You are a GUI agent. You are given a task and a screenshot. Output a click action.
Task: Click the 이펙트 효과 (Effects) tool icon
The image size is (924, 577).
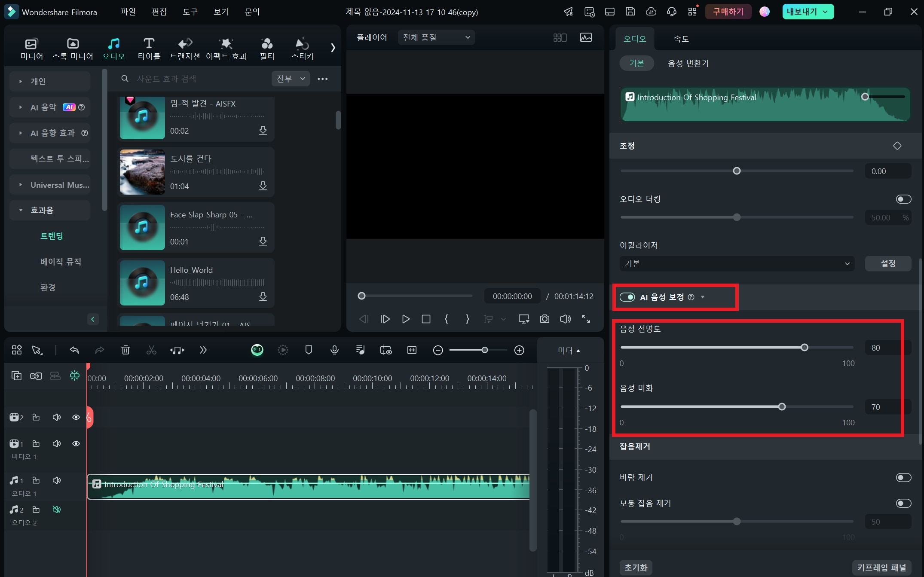(x=226, y=46)
